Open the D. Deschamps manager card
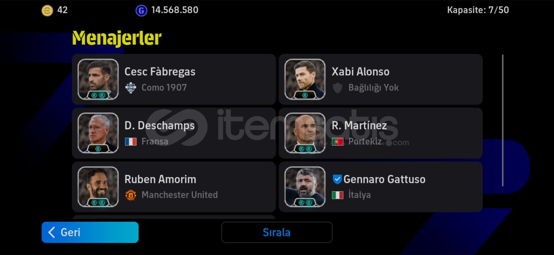 point(174,133)
